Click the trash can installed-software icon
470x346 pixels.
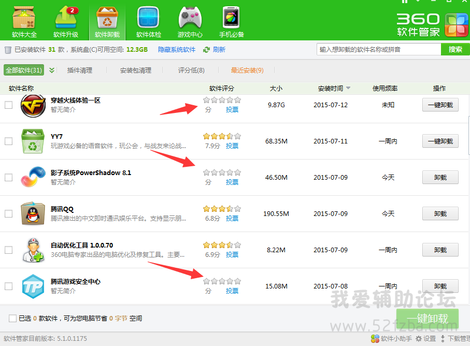pyautogui.click(x=8, y=50)
